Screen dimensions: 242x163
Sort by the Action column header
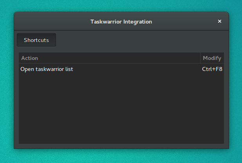[x=109, y=58]
